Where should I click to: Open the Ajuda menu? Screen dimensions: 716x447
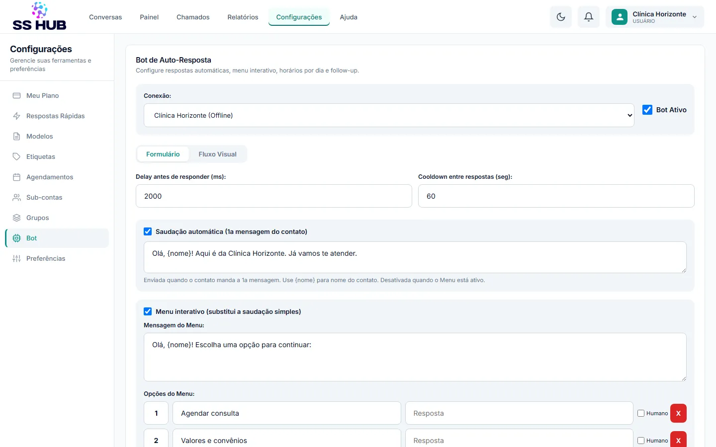pos(349,17)
